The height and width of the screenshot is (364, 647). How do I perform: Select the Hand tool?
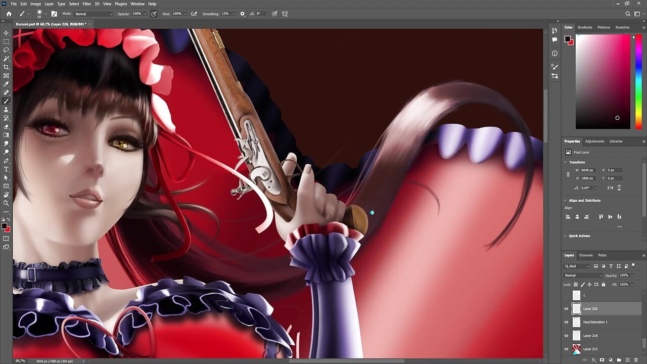7,195
